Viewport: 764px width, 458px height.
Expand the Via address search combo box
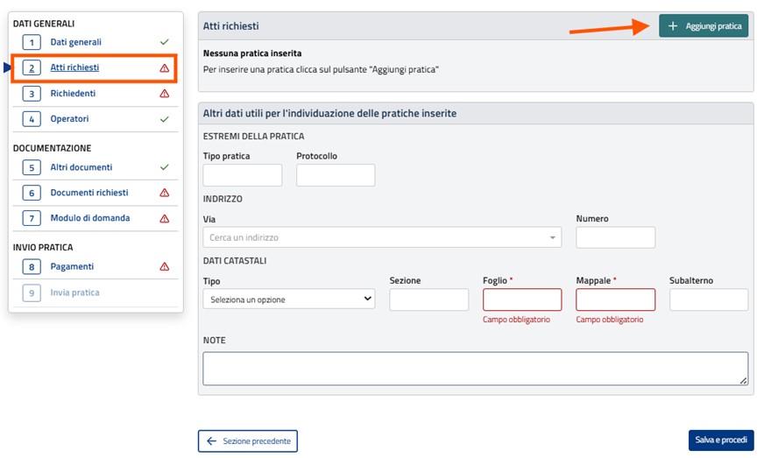(x=382, y=237)
